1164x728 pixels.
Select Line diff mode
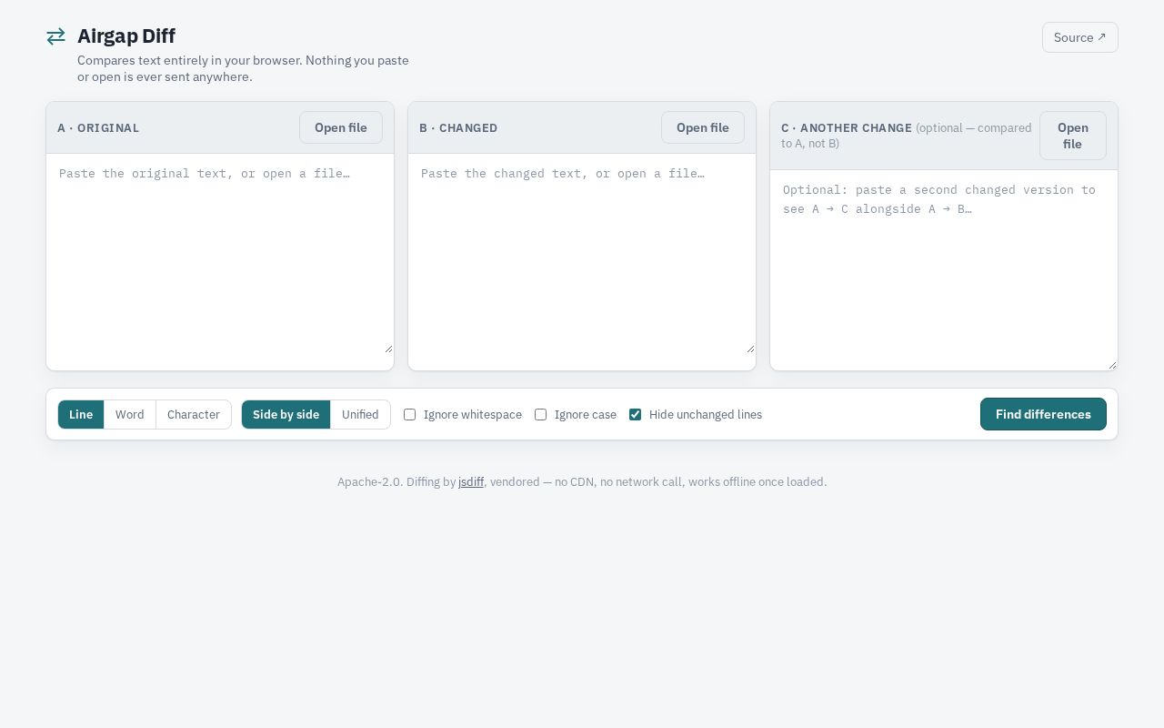pyautogui.click(x=81, y=414)
